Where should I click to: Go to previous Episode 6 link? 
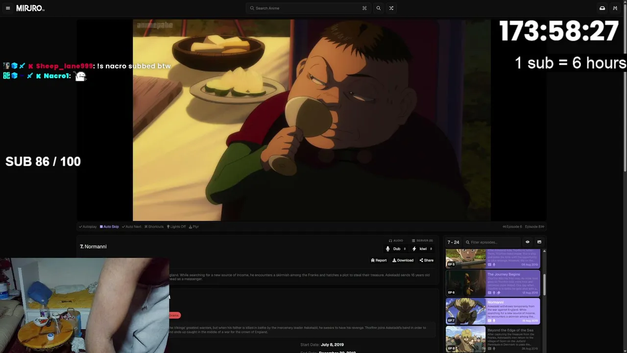pyautogui.click(x=512, y=227)
